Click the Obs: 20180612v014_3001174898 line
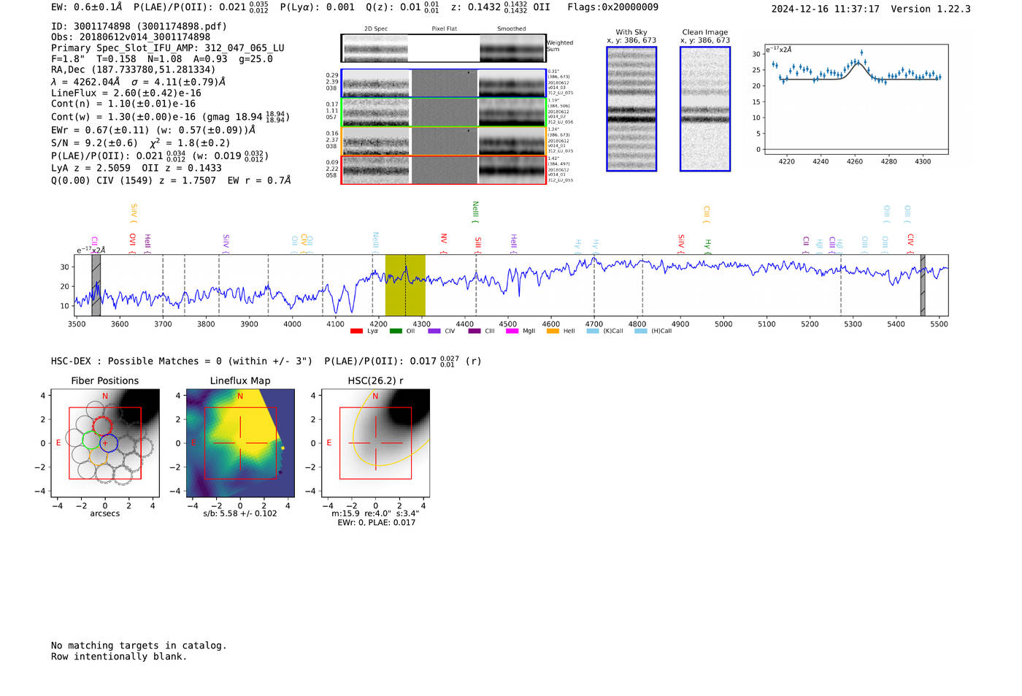This screenshot has height=696, width=1022. [131, 37]
